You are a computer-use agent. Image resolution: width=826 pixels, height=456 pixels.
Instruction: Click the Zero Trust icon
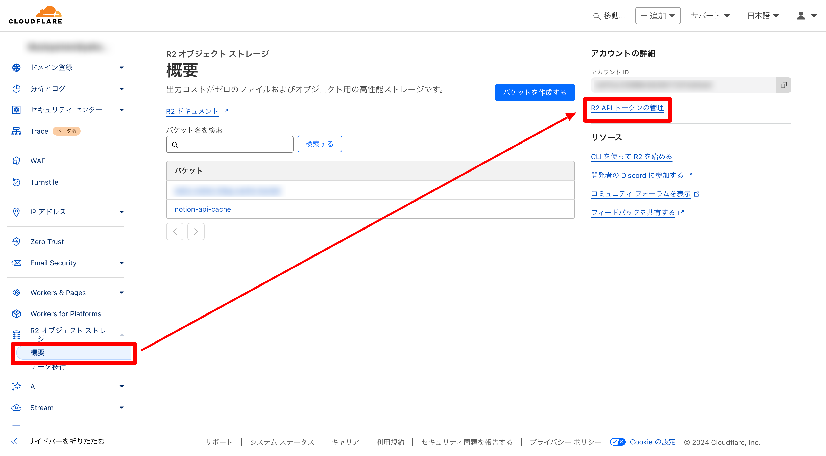tap(16, 242)
